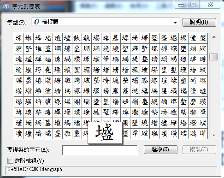The image size is (224, 178).
Task: Select the character 塌 in the grid
Action: coord(135,81)
